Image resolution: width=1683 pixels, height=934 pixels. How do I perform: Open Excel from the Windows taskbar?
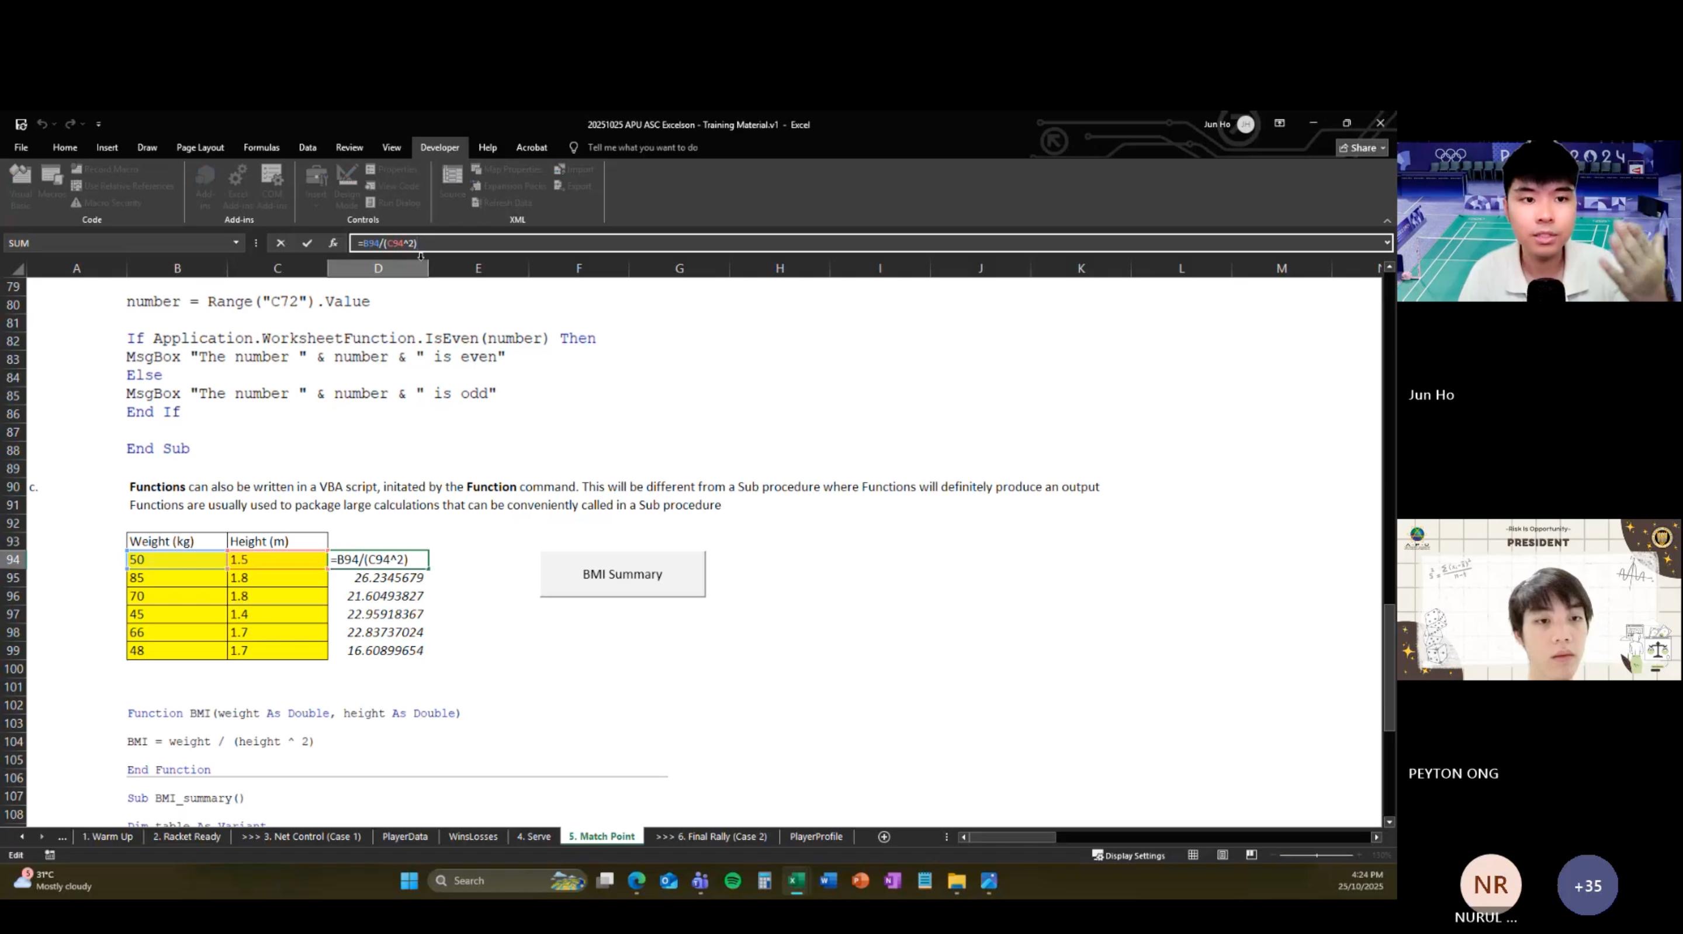[796, 881]
